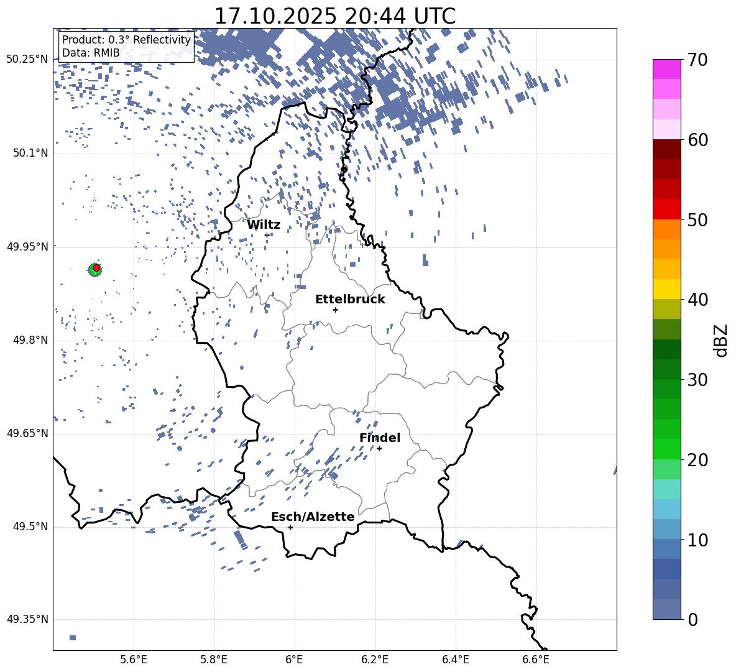The width and height of the screenshot is (736, 672).
Task: Click the 50 colorbar tick value
Action: (x=697, y=219)
